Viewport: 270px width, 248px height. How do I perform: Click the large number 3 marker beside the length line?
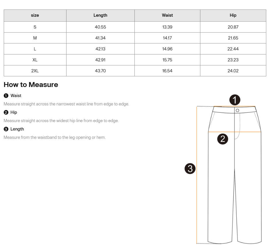pos(190,169)
